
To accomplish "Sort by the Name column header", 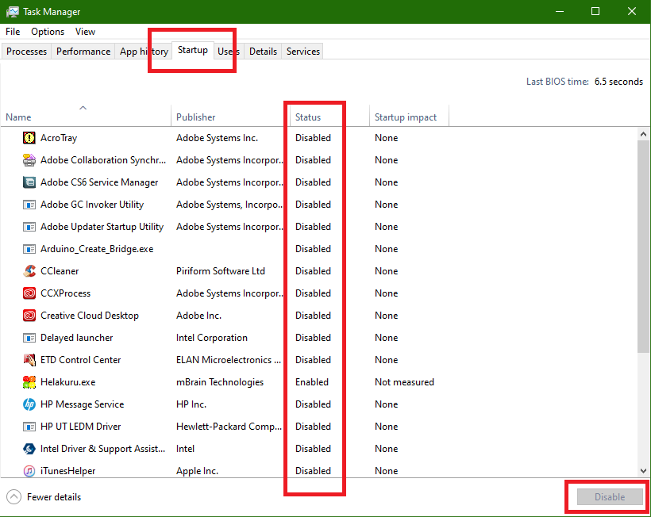I will 86,116.
